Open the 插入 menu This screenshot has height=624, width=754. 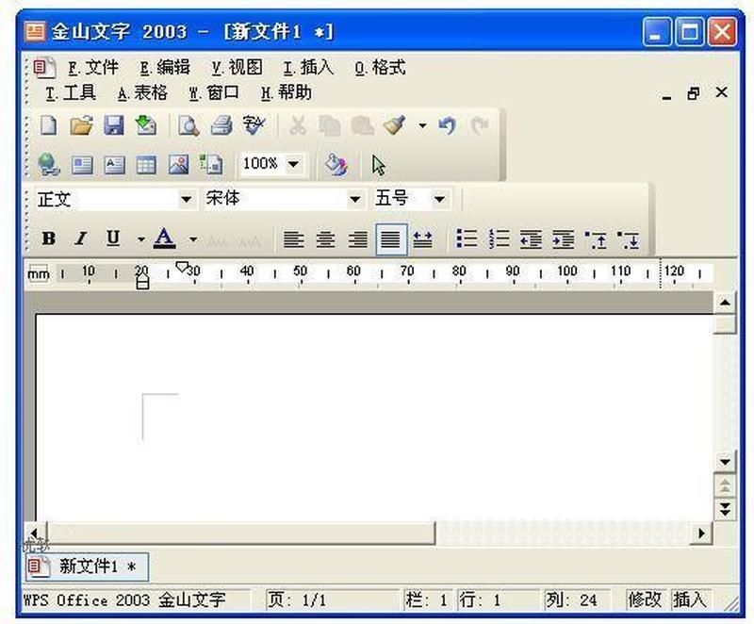[x=308, y=68]
